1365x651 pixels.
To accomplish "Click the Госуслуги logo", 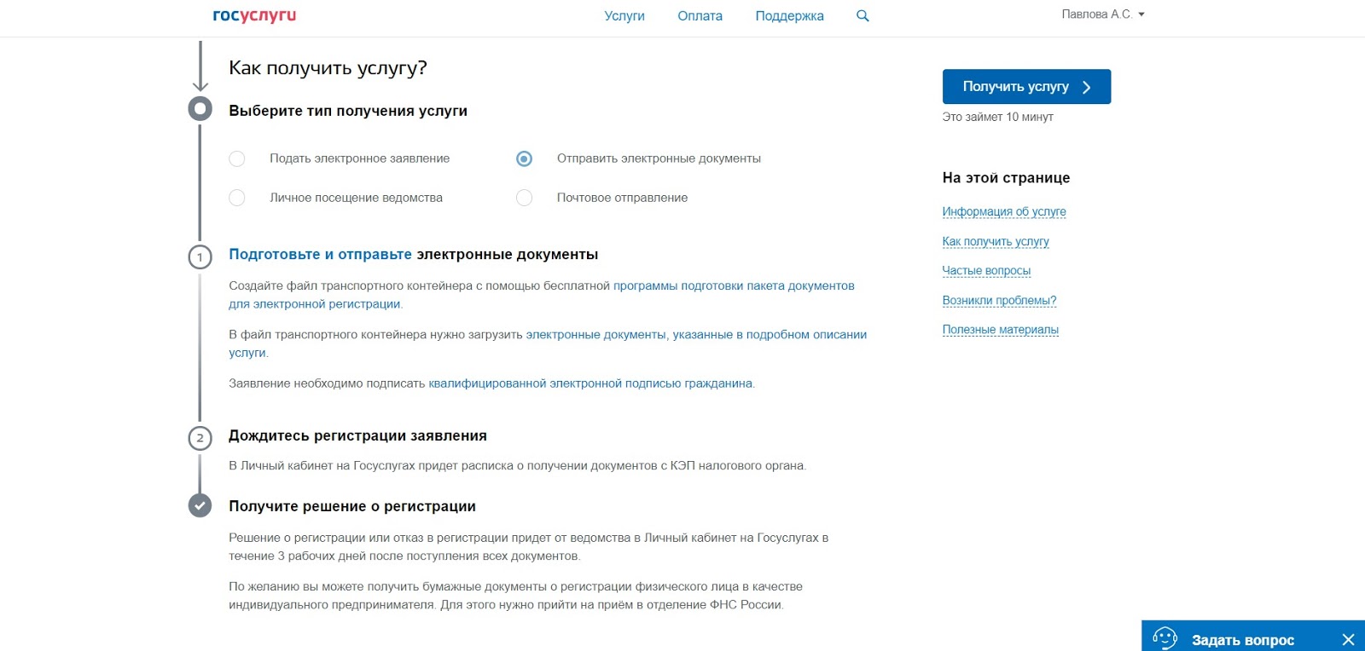I will click(x=254, y=15).
